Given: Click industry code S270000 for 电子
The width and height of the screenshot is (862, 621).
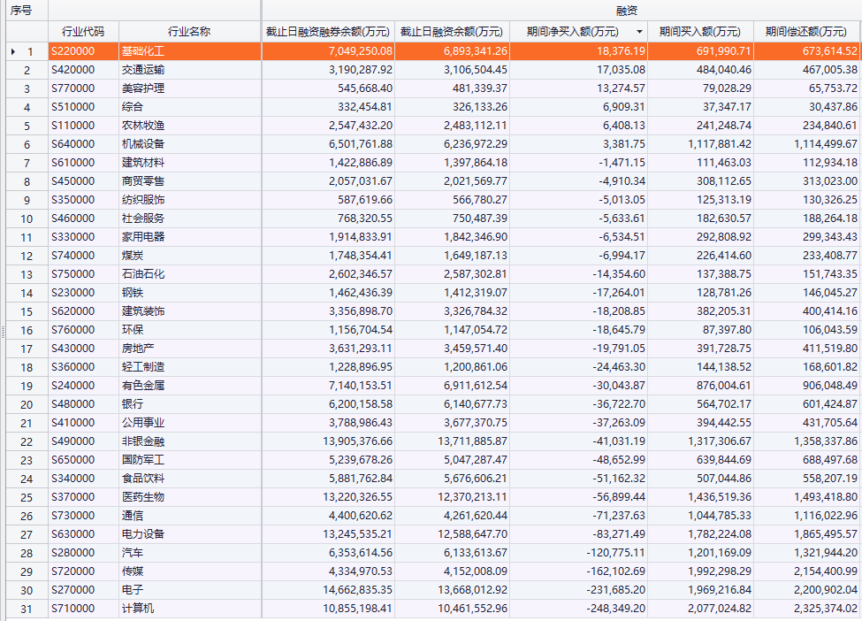Looking at the screenshot, I should coord(72,590).
